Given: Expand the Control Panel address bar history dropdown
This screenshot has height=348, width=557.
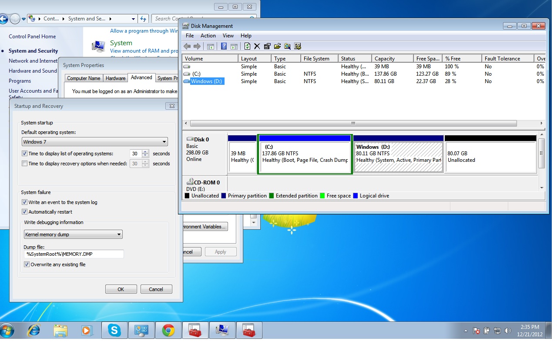Looking at the screenshot, I should coord(134,19).
